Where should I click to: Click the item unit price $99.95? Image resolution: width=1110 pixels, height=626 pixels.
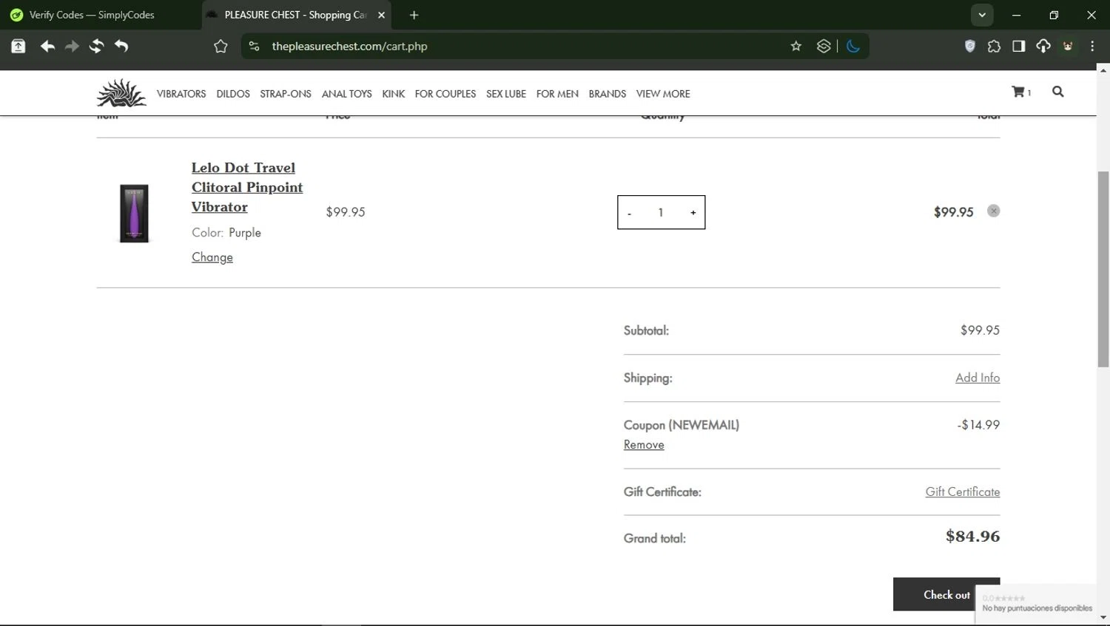(x=346, y=212)
